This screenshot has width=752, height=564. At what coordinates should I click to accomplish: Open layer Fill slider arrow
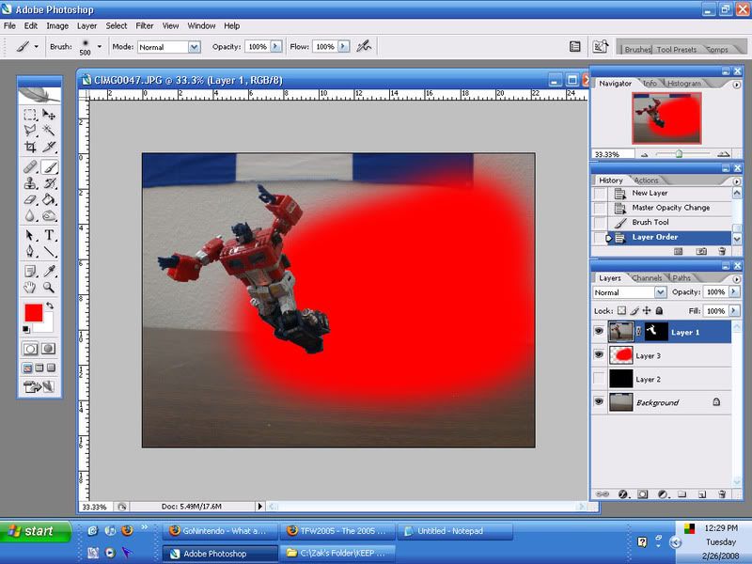(734, 311)
